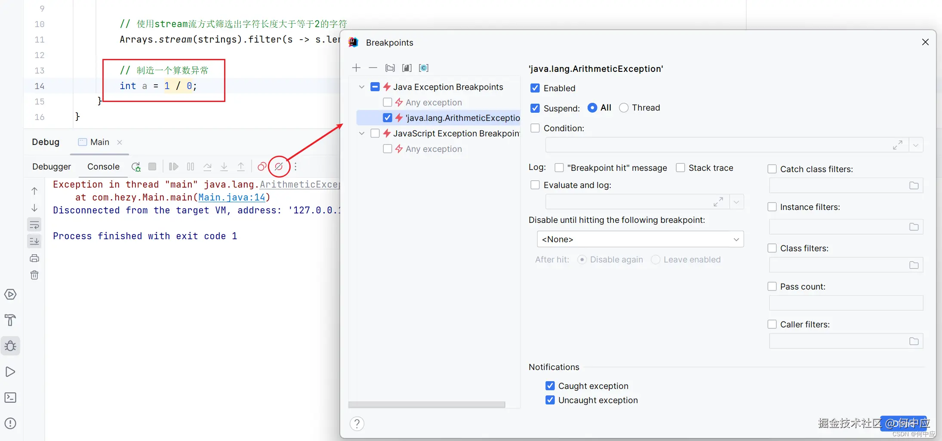This screenshot has width=942, height=441.
Task: Uncheck the Enabled checkbox
Action: (535, 88)
